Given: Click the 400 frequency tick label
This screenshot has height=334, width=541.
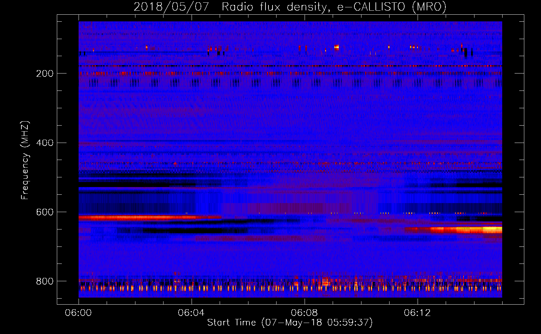Looking at the screenshot, I should tap(45, 143).
